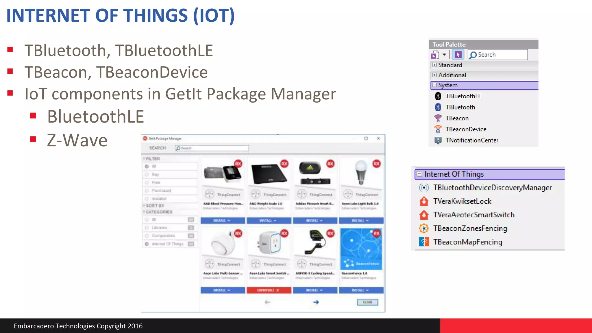This screenshot has height=333, width=592.
Task: Select the Purchased filter radio button
Action: point(147,191)
